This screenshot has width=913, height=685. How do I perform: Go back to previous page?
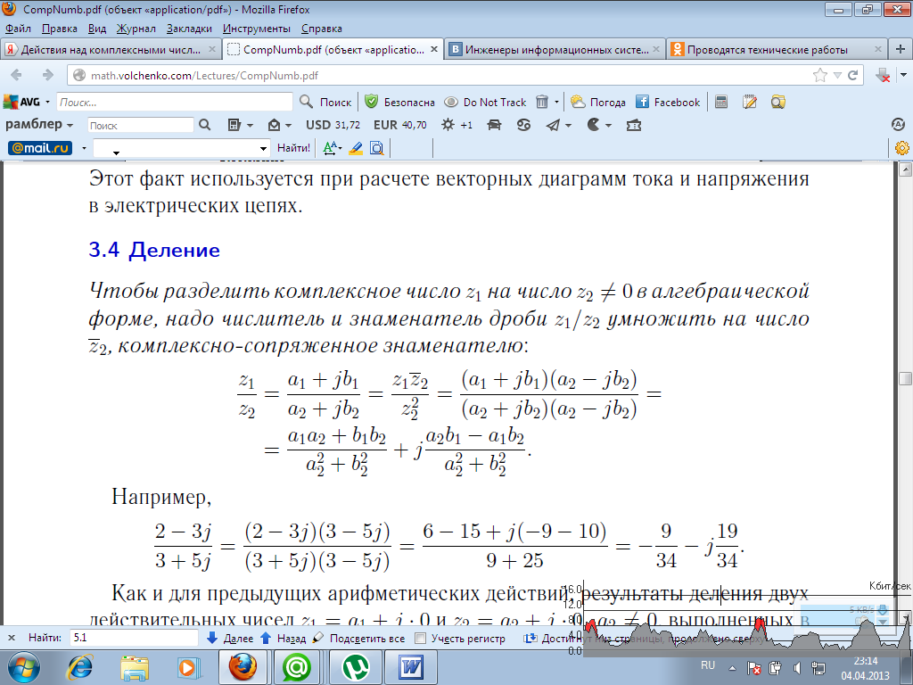(16, 75)
